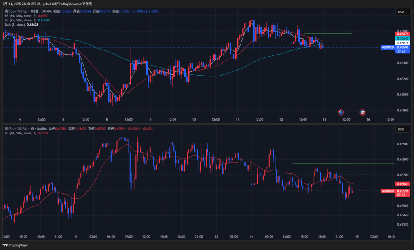Open the USD currency selector on the lower chart
The width and height of the screenshot is (414, 250).
401,129
